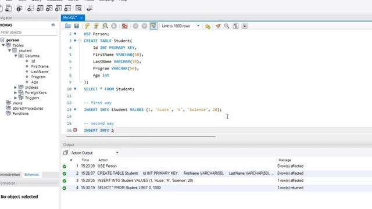Select SELECT * FROM Student output row
The height and width of the screenshot is (209, 372).
pos(216,188)
